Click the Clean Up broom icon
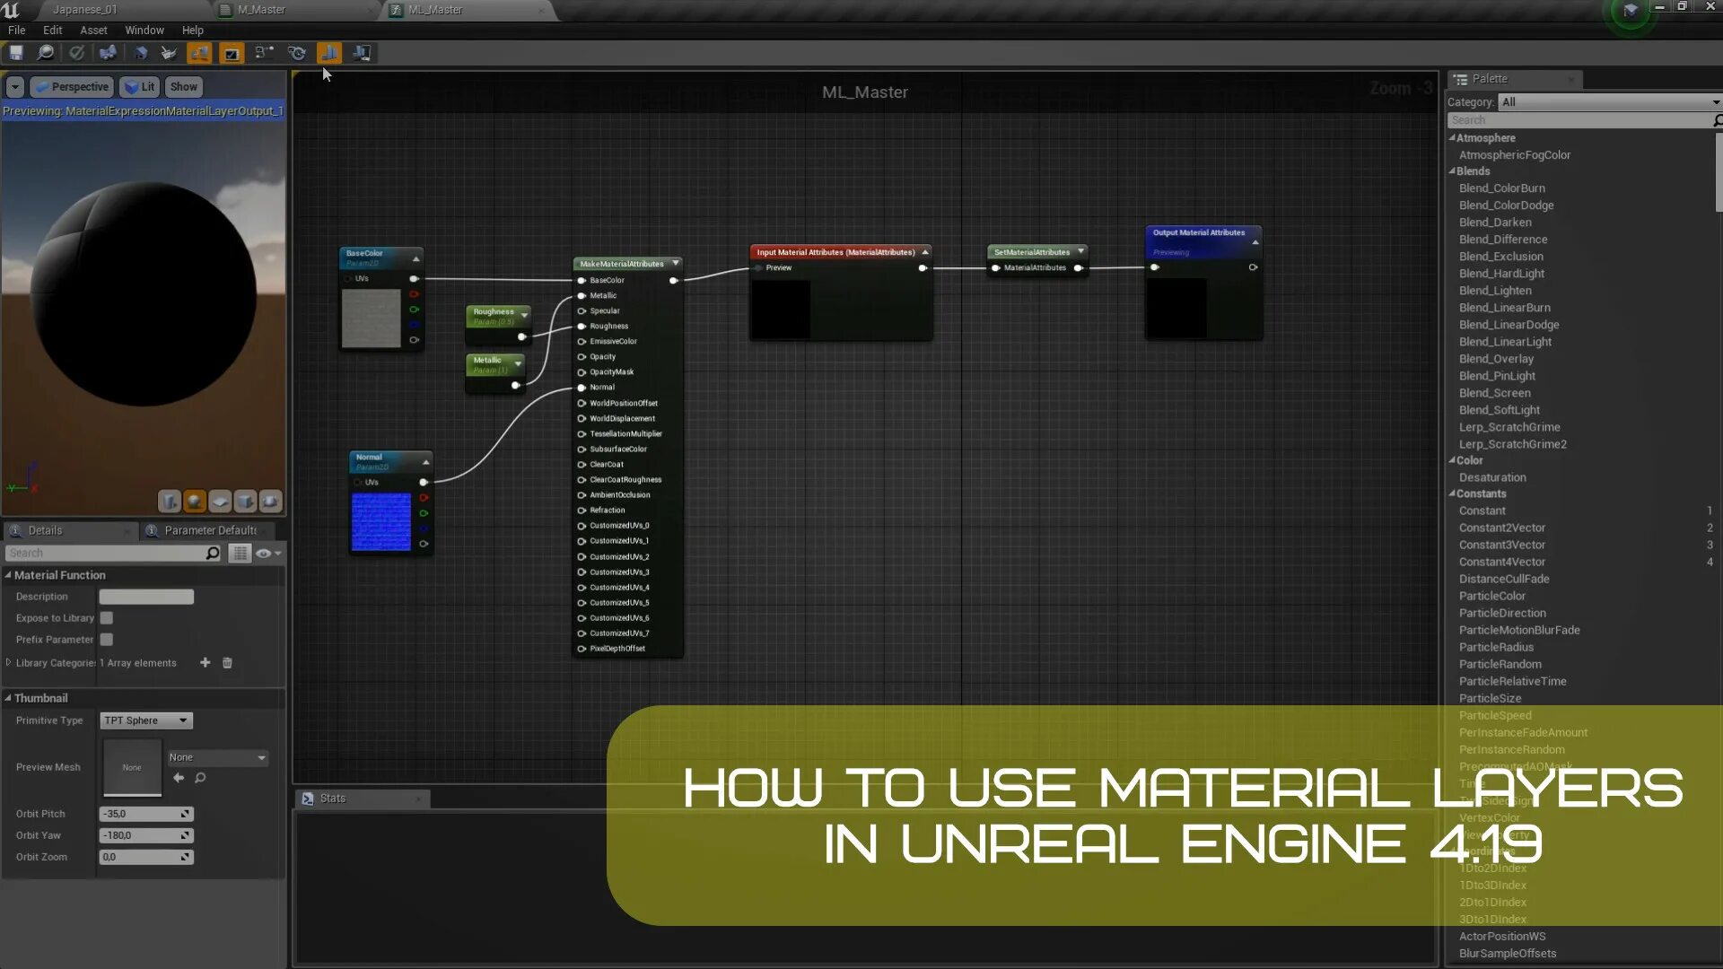 [x=168, y=53]
